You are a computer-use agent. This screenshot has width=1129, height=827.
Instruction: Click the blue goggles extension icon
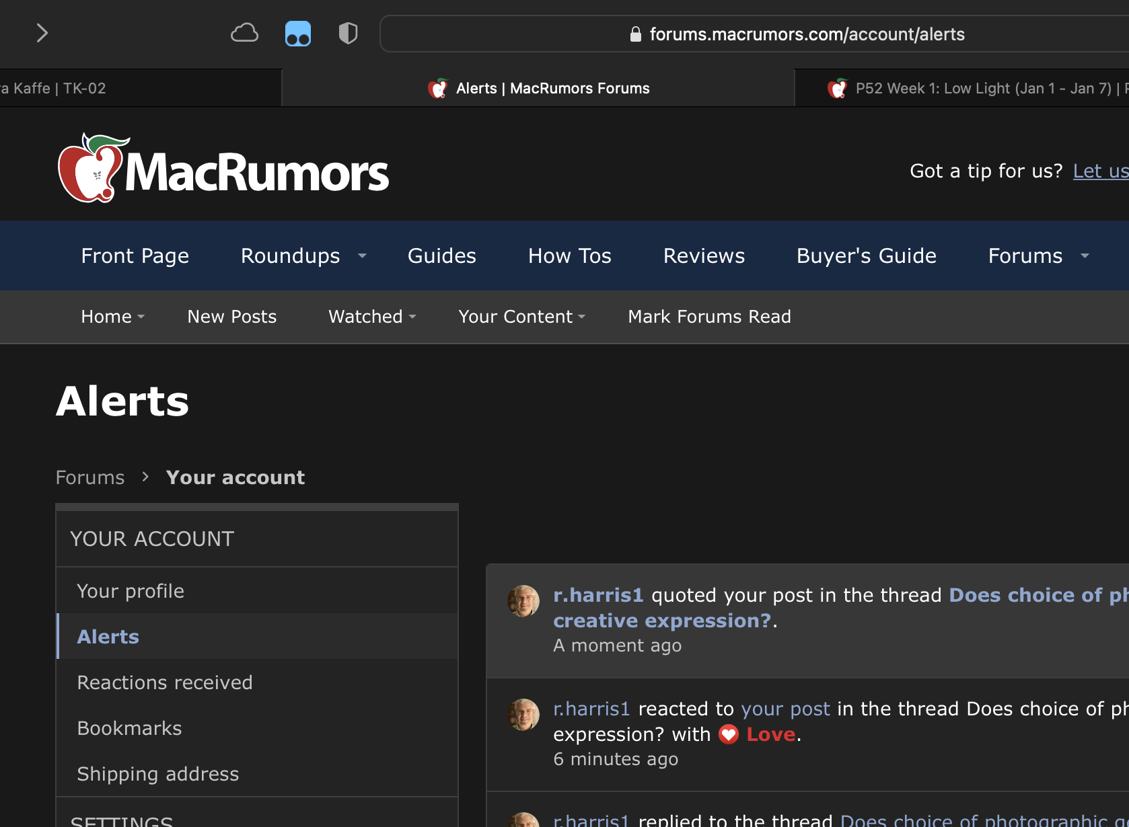[x=298, y=33]
